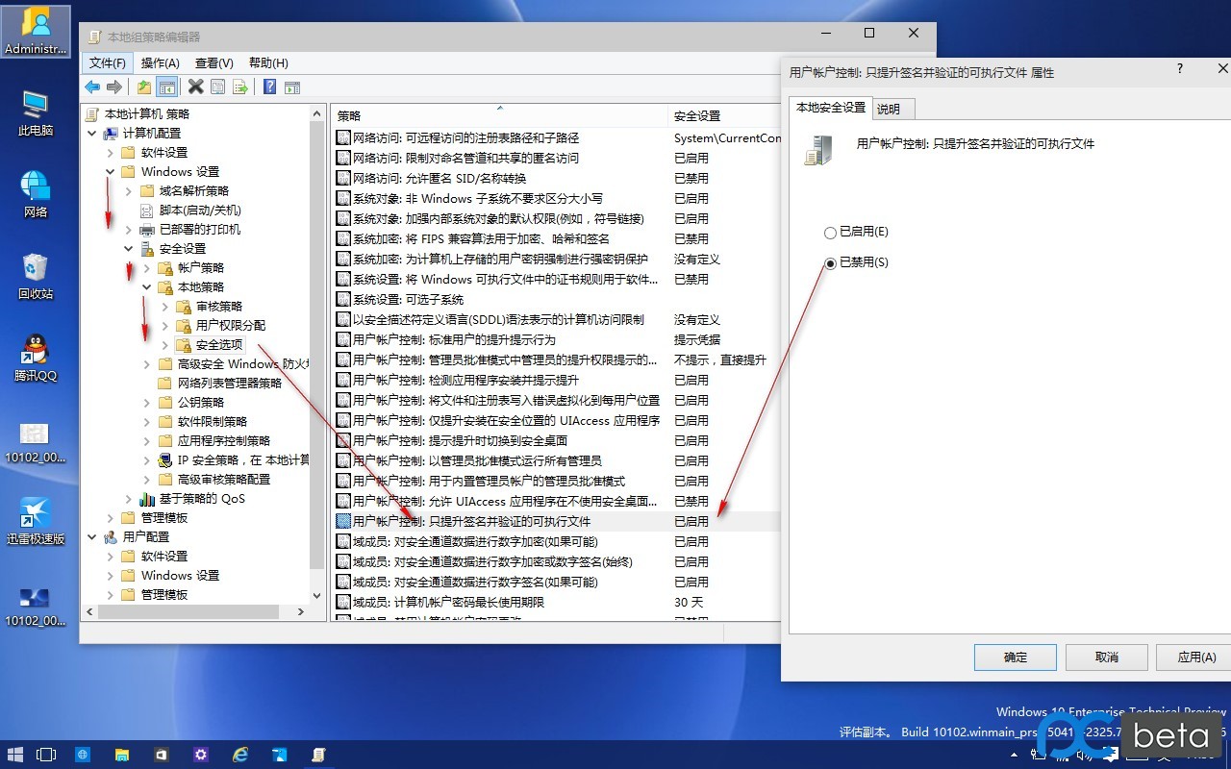
Task: Open the 操作(A) menu
Action: click(160, 62)
